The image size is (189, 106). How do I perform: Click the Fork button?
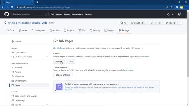pos(156,23)
